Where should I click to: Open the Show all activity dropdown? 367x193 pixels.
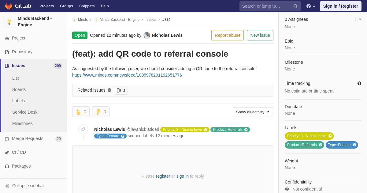click(253, 112)
